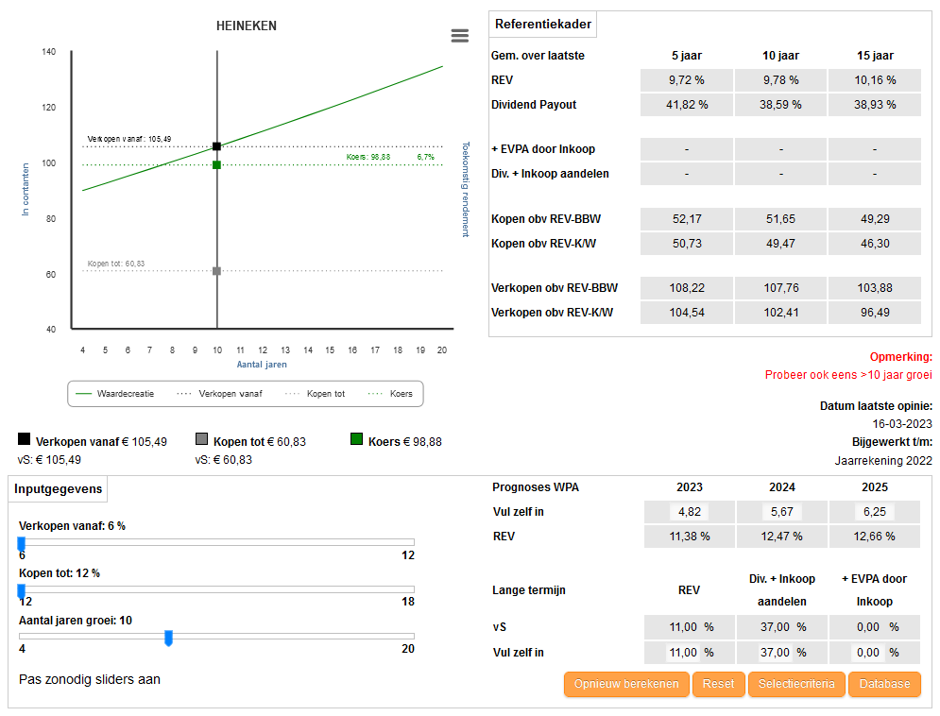Click the black Verkopen vanaf chart marker
Viewport: 940px width, 716px height.
pyautogui.click(x=217, y=146)
